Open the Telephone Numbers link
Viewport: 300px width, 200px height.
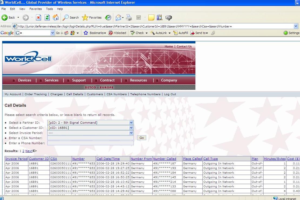tap(145, 94)
